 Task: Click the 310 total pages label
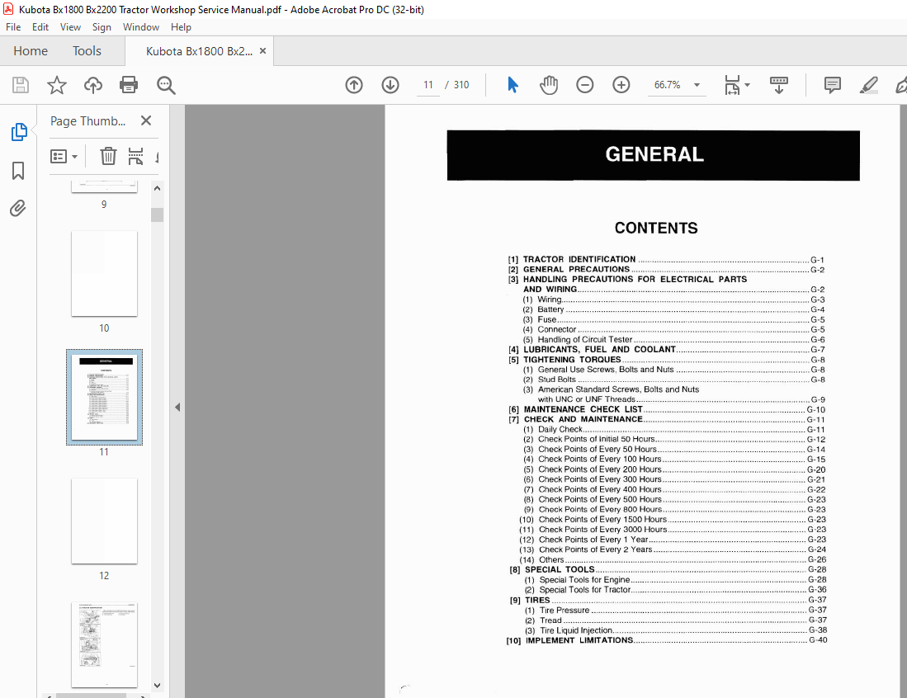[x=461, y=85]
